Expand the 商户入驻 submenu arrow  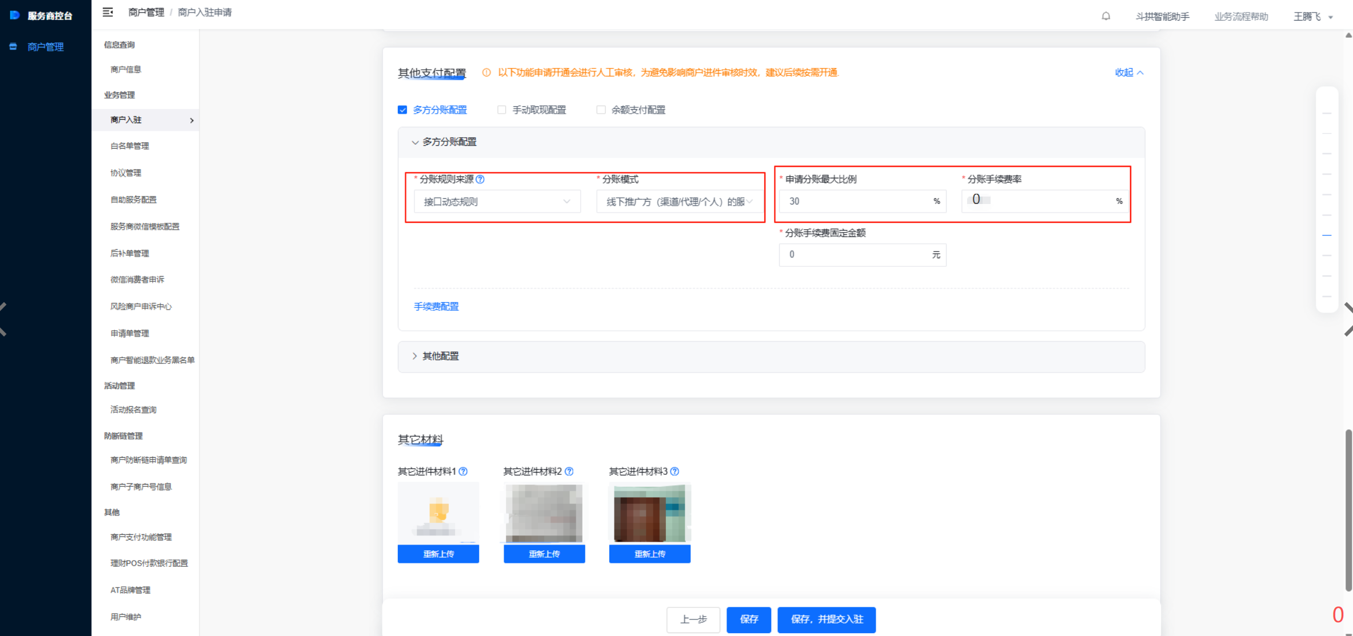click(x=191, y=121)
